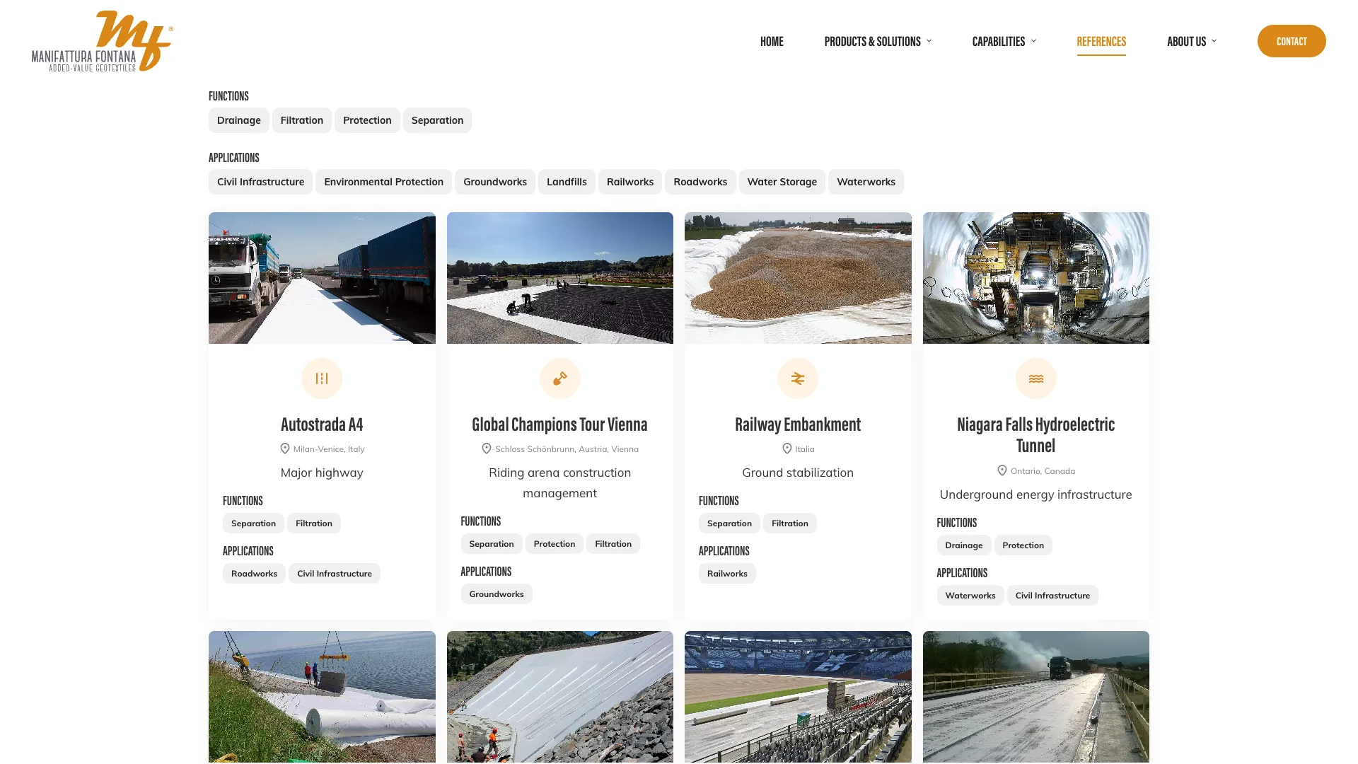Click the stadium seating photo in second row
The height and width of the screenshot is (764, 1358).
point(798,697)
